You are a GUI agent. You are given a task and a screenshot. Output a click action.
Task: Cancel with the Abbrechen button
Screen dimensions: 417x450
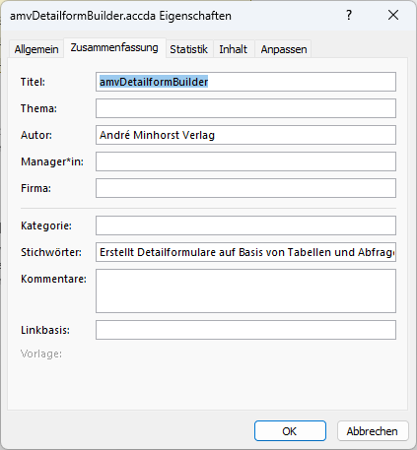(373, 431)
